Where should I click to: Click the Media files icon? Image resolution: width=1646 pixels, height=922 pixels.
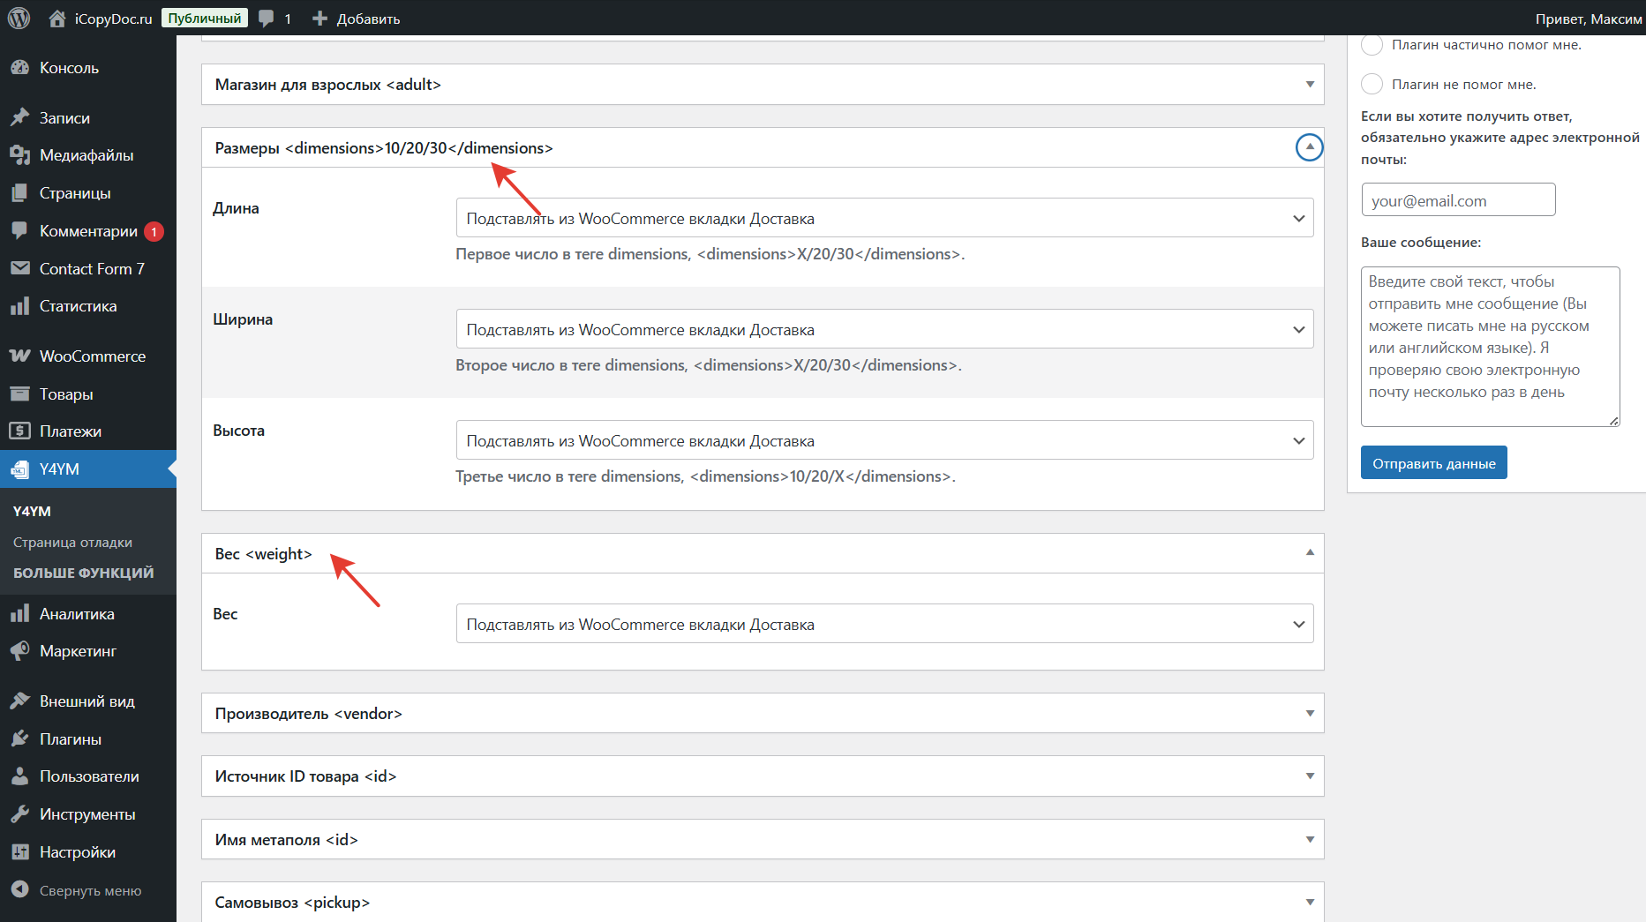[x=19, y=155]
